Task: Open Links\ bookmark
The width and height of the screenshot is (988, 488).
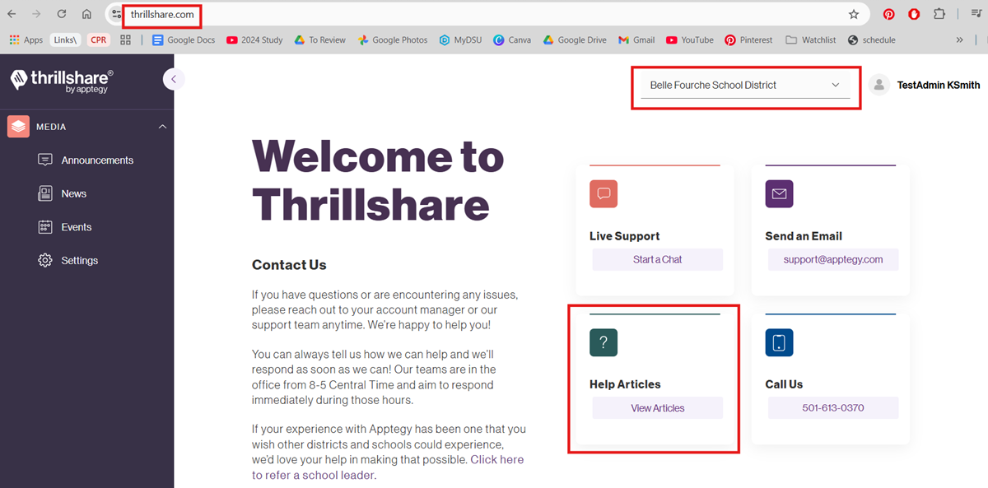Action: click(65, 40)
